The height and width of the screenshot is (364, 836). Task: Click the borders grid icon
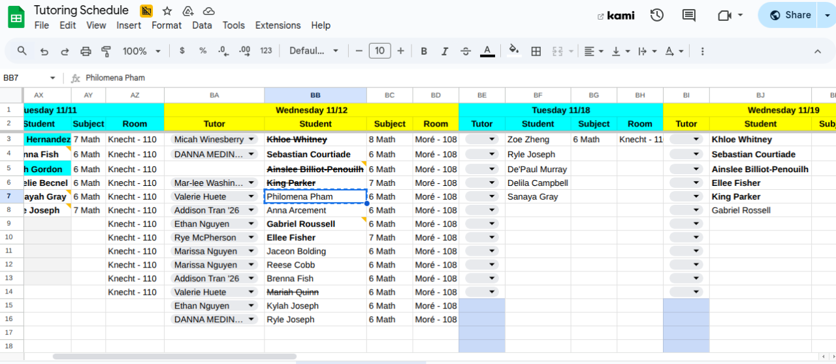tap(536, 51)
